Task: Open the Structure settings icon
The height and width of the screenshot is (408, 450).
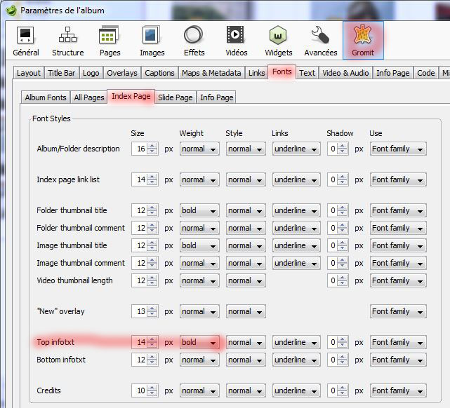Action: (x=67, y=41)
